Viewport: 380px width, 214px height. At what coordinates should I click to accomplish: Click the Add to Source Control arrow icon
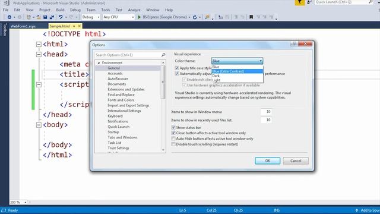pos(356,210)
